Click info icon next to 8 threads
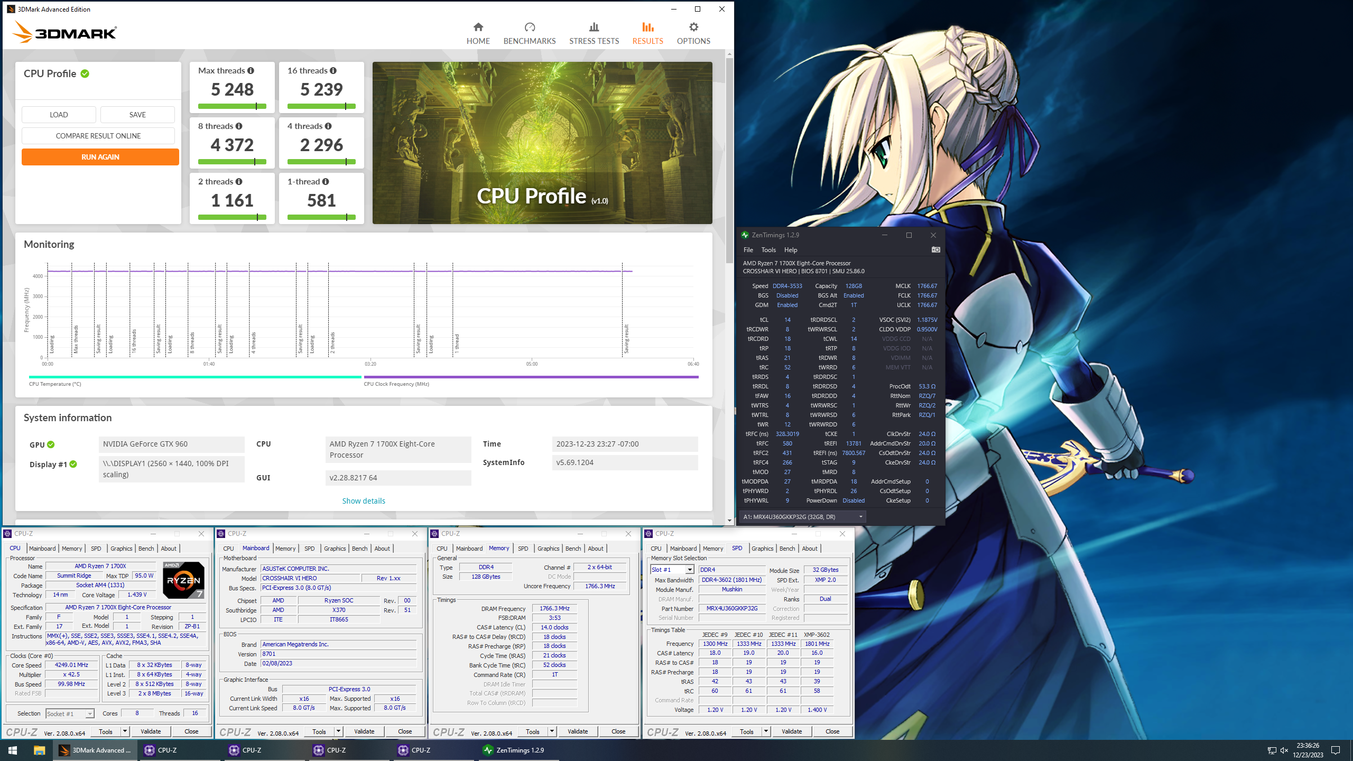The height and width of the screenshot is (761, 1353). click(x=239, y=126)
